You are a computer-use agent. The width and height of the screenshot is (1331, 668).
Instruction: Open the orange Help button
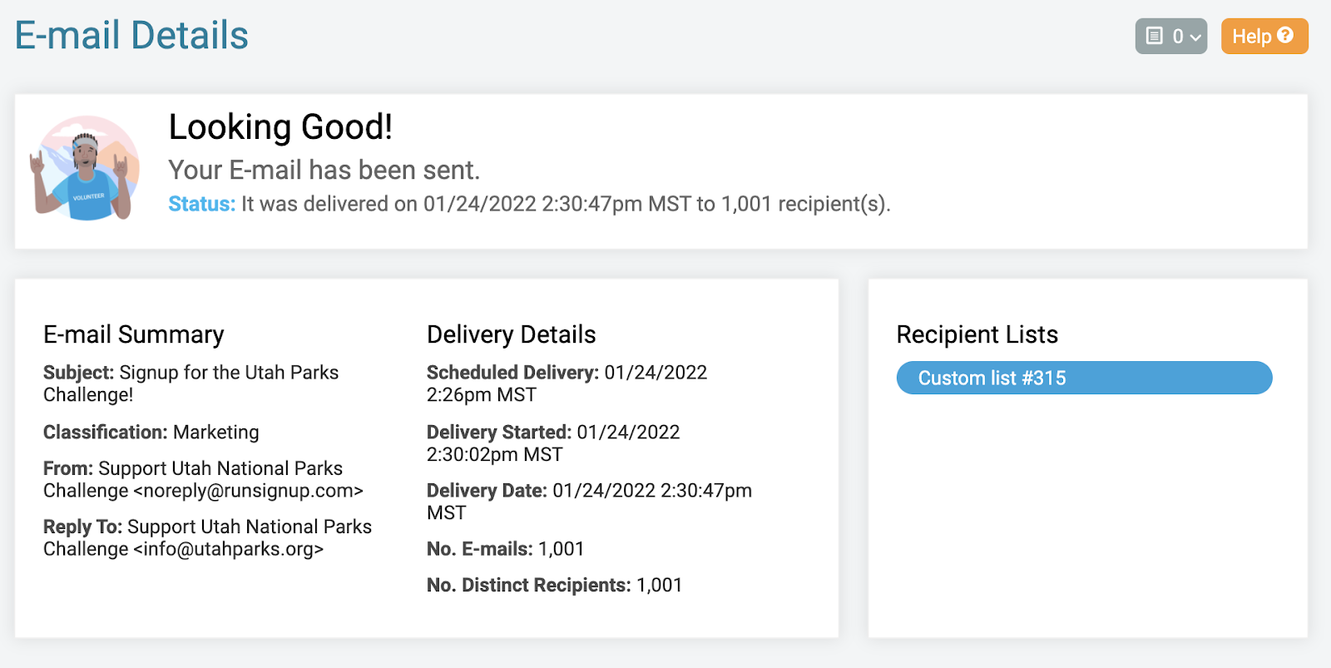[1264, 36]
